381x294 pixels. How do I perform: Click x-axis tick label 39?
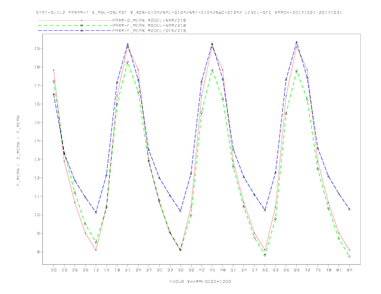coord(191,270)
